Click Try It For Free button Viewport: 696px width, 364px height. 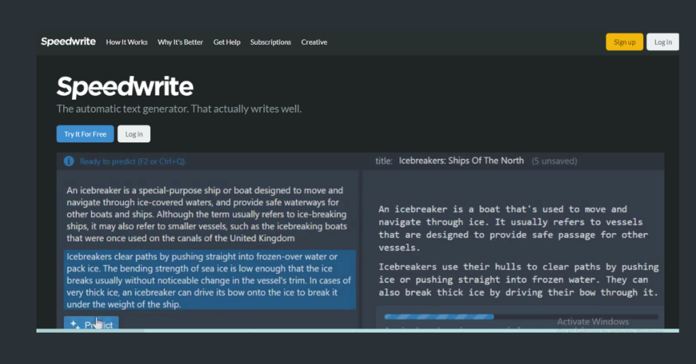pos(85,134)
